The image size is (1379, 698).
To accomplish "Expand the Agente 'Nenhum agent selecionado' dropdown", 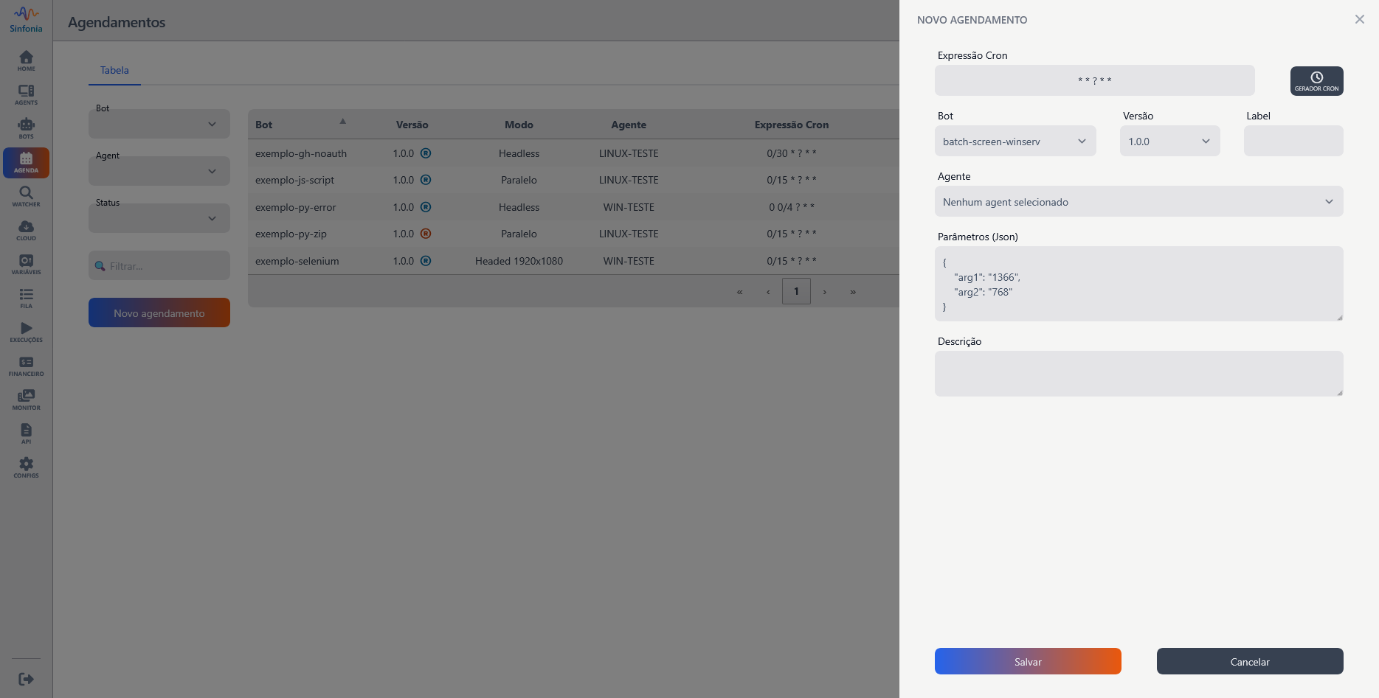I will coord(1138,202).
